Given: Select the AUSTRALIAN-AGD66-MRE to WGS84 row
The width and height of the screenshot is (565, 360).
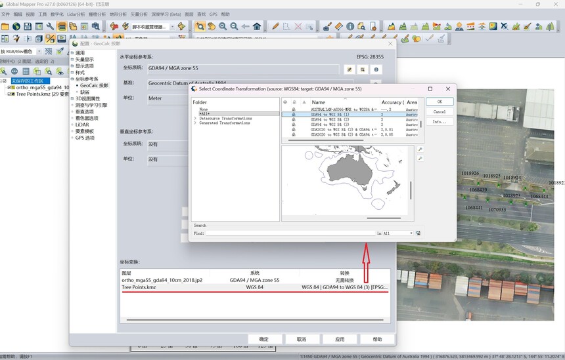Looking at the screenshot, I should tap(350, 110).
